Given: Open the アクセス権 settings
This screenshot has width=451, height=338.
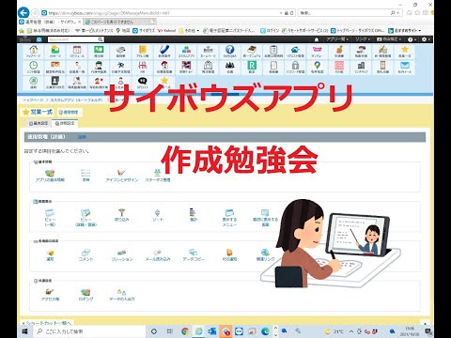Looking at the screenshot, I should point(50,295).
